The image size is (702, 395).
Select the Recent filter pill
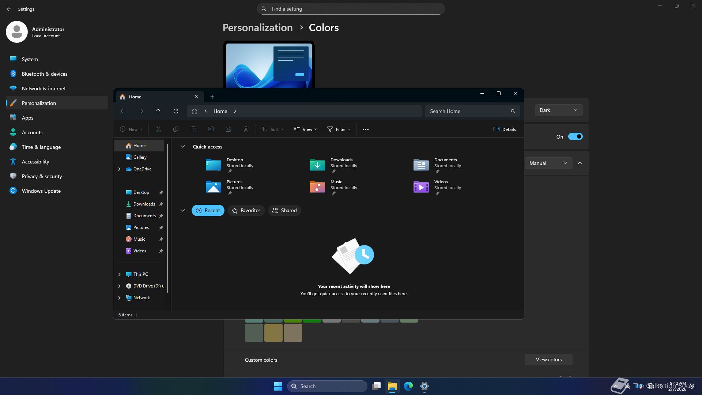208,210
